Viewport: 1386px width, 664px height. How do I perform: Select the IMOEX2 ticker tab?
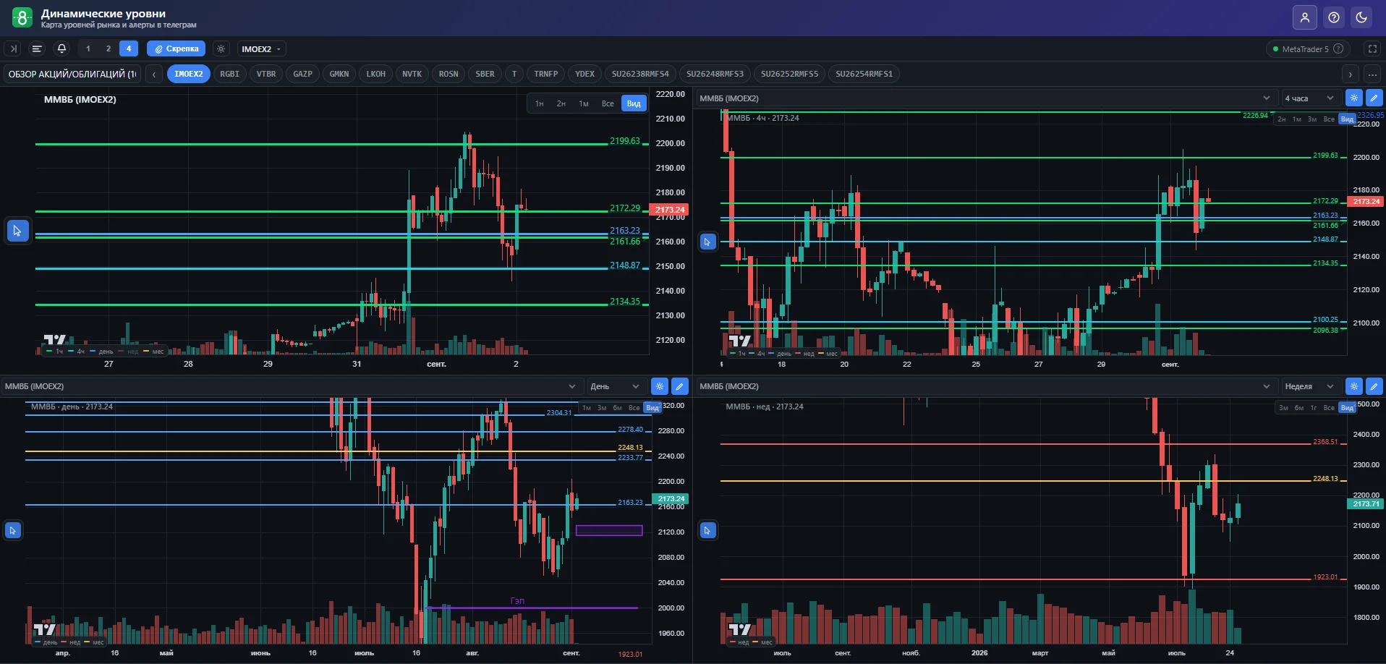189,74
